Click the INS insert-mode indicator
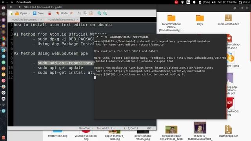The image size is (251, 141). pos(149,128)
